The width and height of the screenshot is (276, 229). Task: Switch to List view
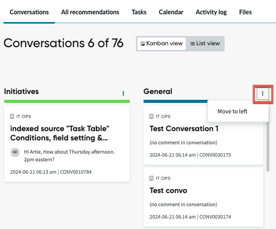[205, 43]
